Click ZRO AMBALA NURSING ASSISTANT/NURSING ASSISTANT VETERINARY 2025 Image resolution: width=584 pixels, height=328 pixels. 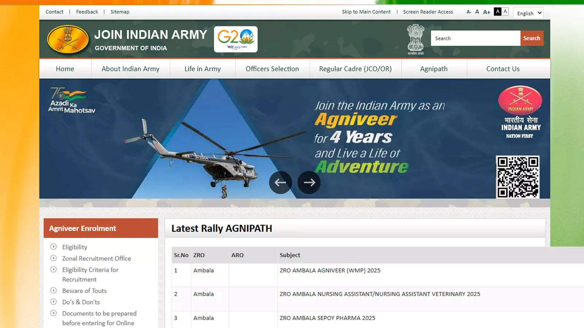point(380,294)
